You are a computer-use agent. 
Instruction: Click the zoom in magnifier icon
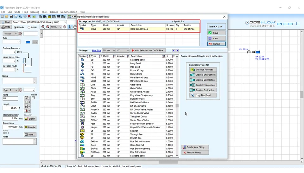[48, 27]
